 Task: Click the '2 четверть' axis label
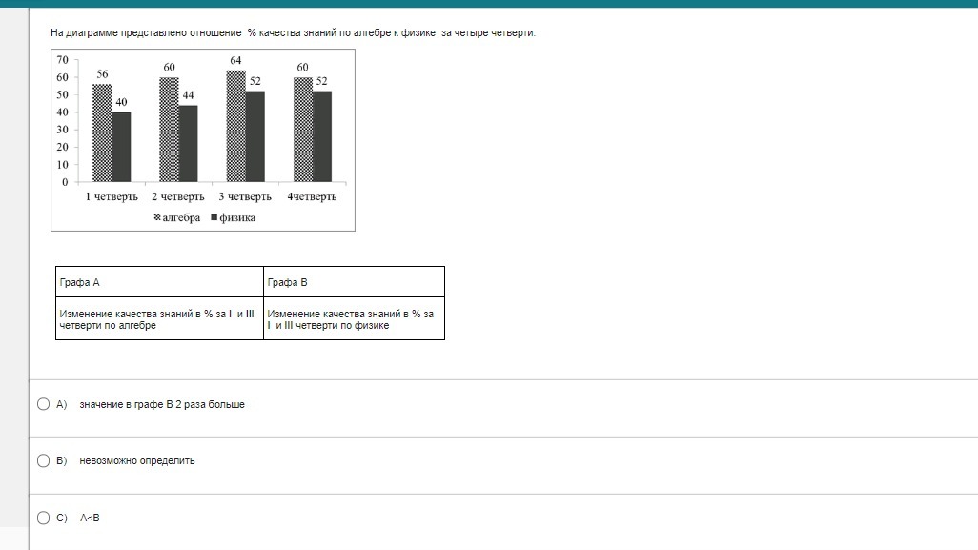pyautogui.click(x=177, y=196)
